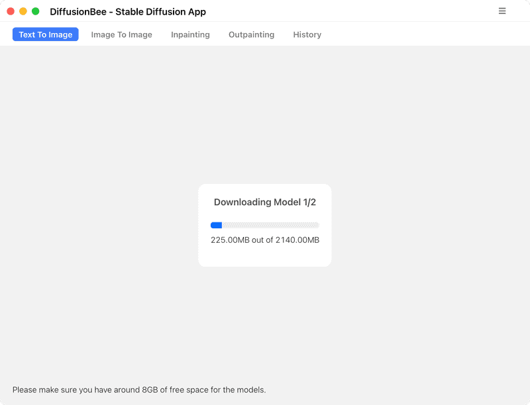
Task: Click the blue filled part of the progress bar
Action: (216, 225)
